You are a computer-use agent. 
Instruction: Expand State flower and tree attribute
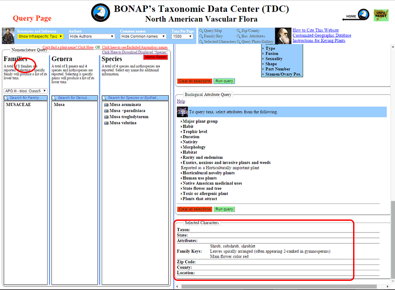tap(201, 189)
